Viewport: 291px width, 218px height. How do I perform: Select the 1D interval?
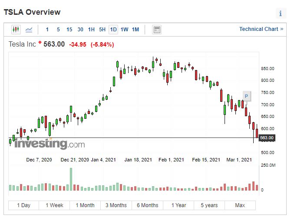tap(113, 30)
